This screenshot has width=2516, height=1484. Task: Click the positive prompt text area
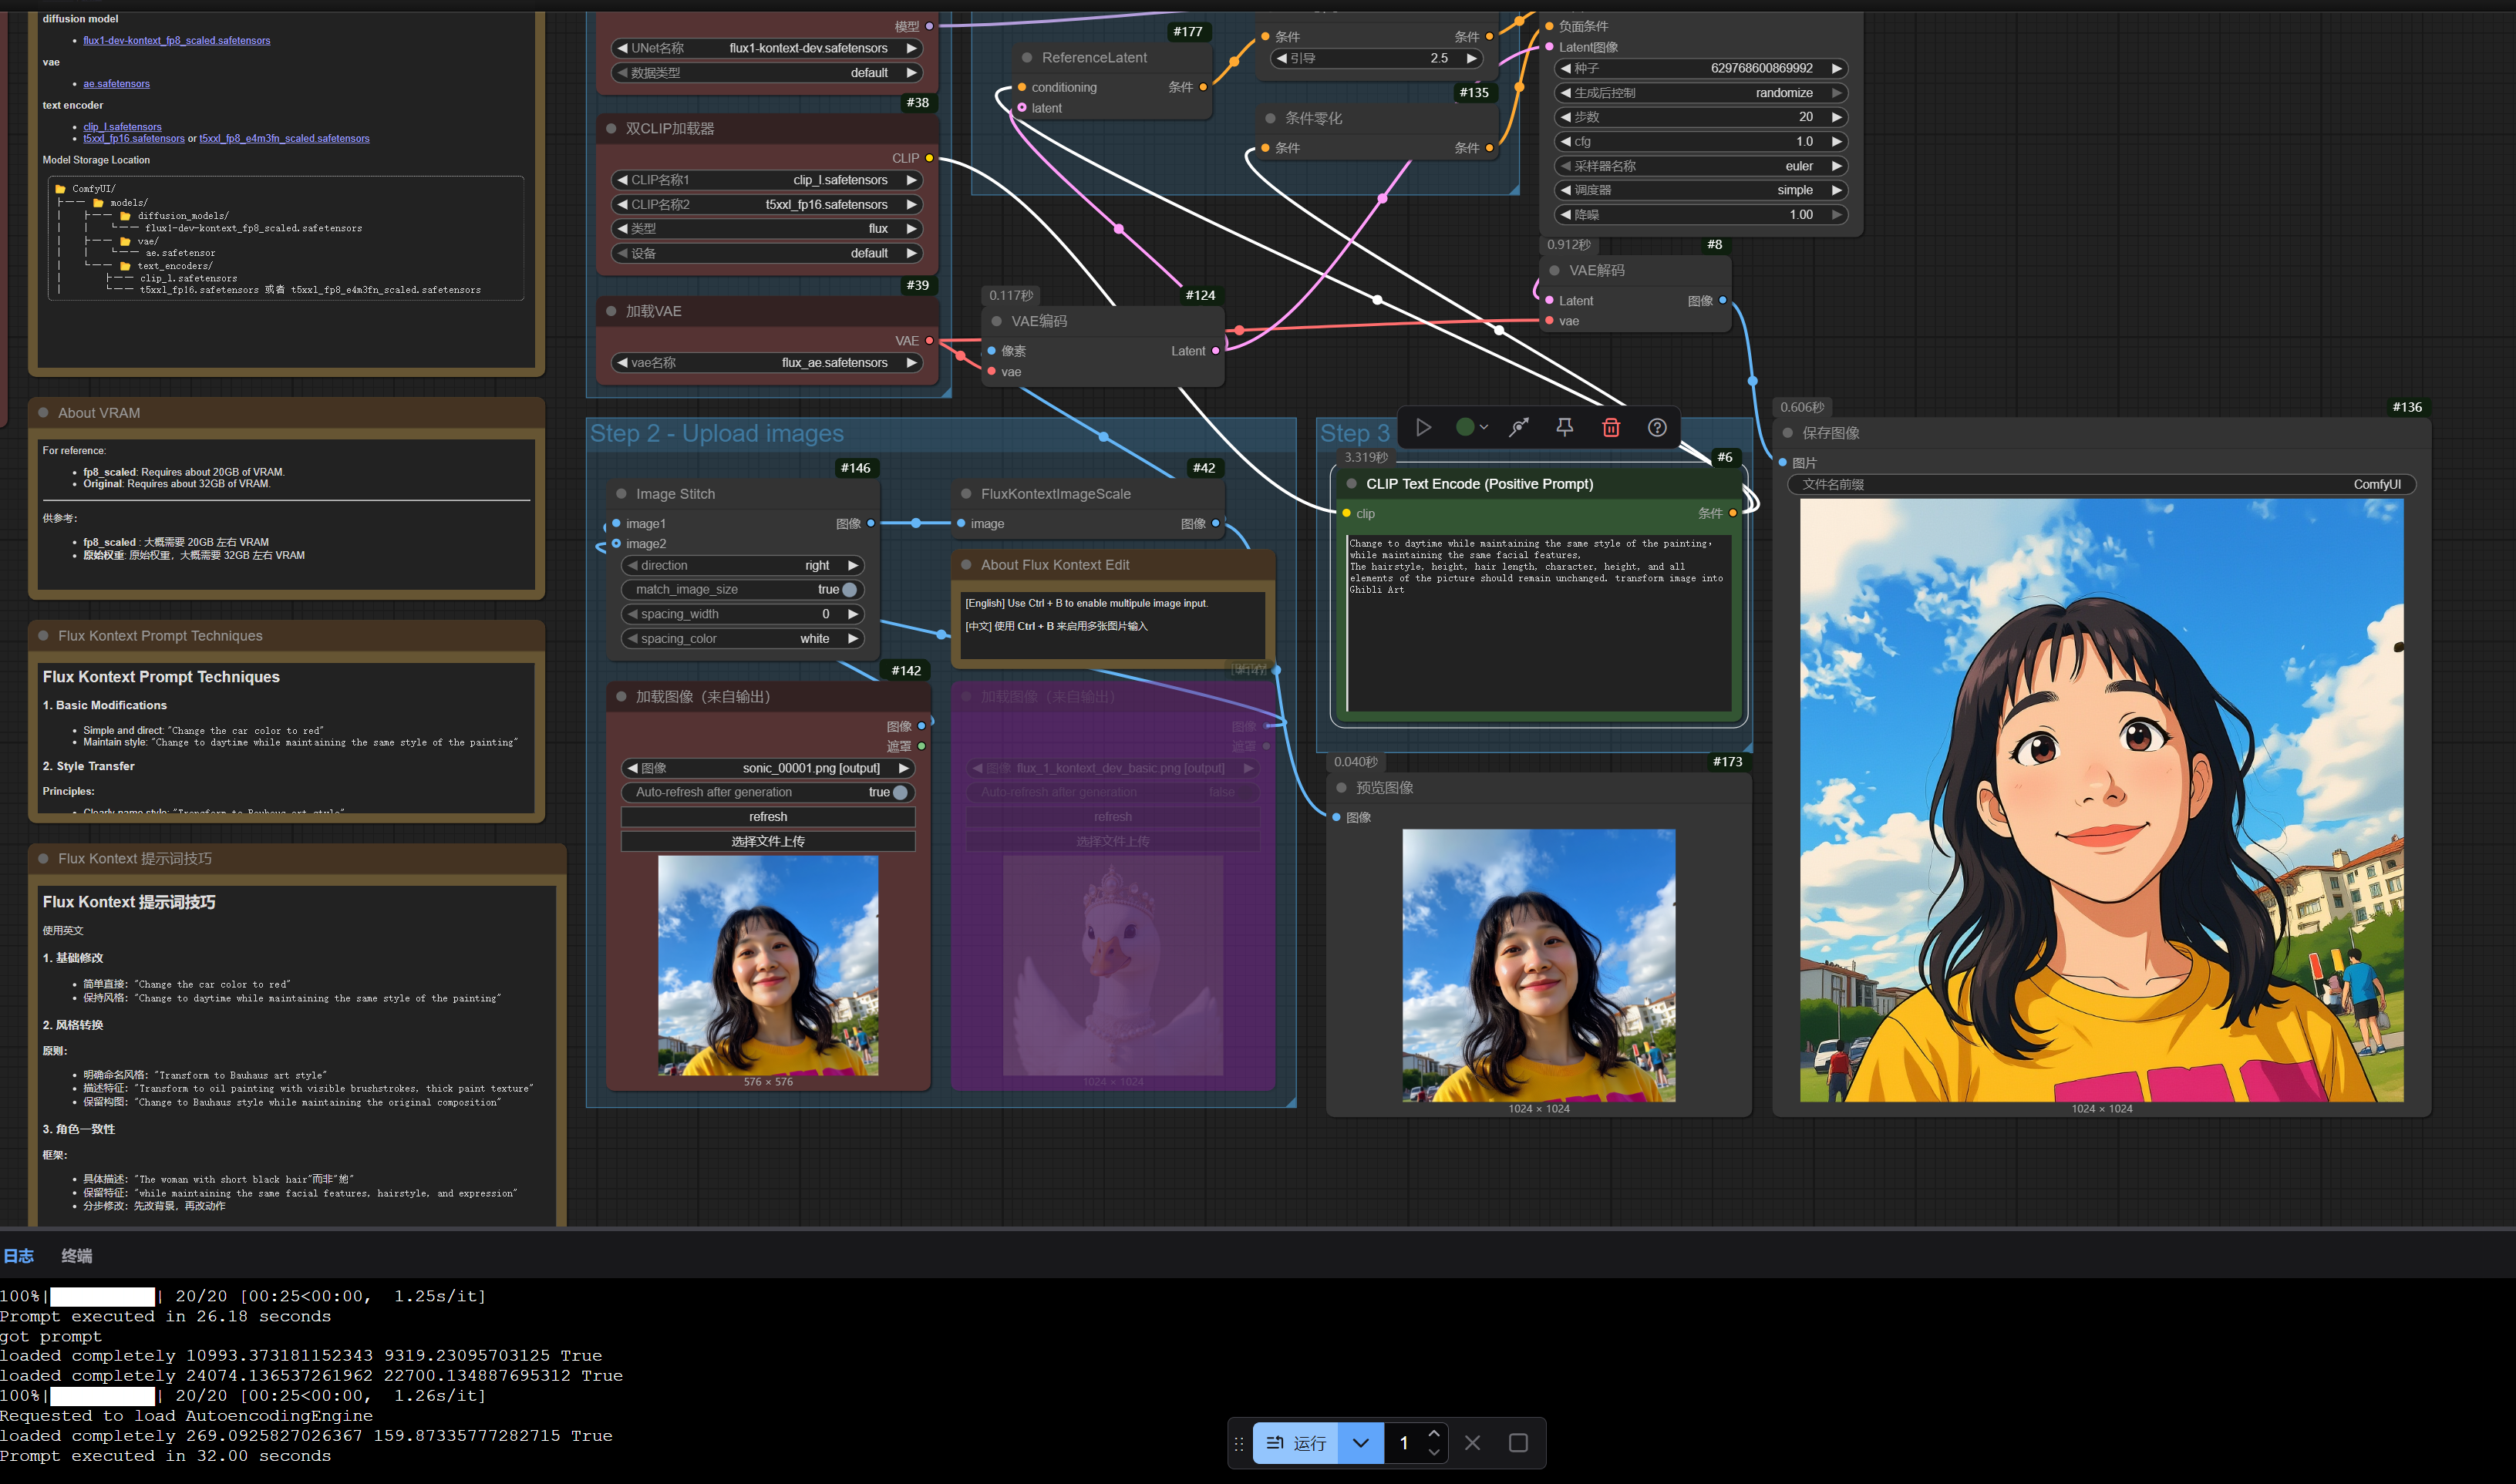[x=1540, y=622]
